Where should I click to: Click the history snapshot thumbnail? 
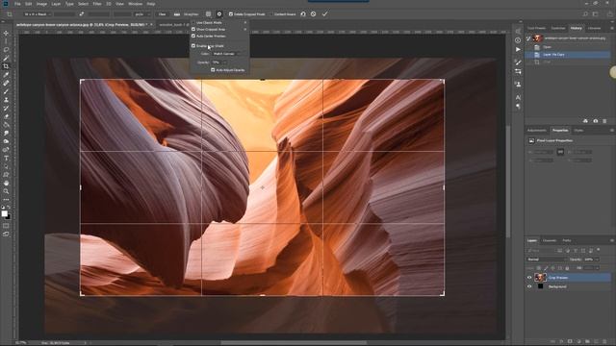538,38
